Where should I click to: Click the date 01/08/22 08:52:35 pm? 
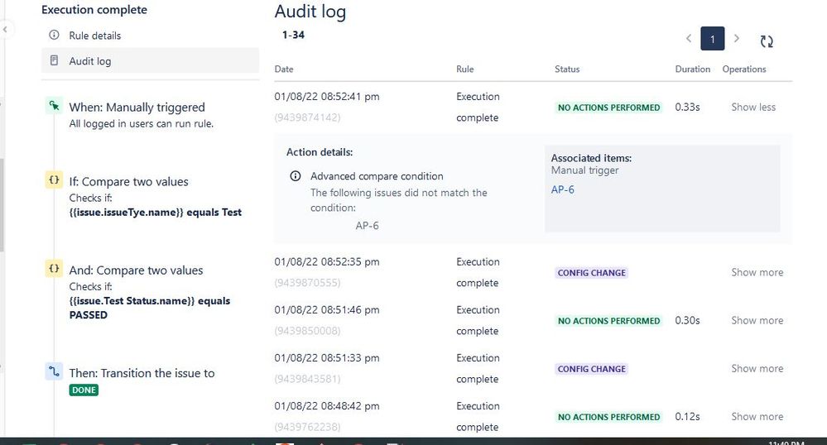pyautogui.click(x=326, y=261)
